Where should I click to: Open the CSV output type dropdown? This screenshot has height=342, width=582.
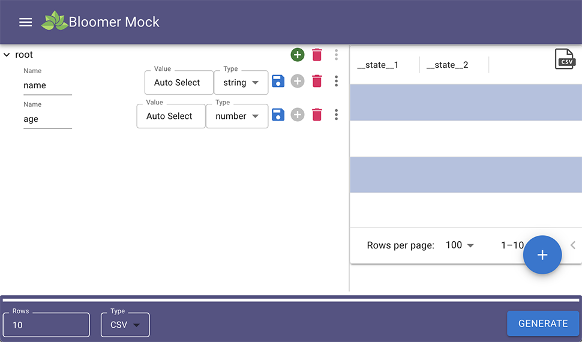(125, 325)
